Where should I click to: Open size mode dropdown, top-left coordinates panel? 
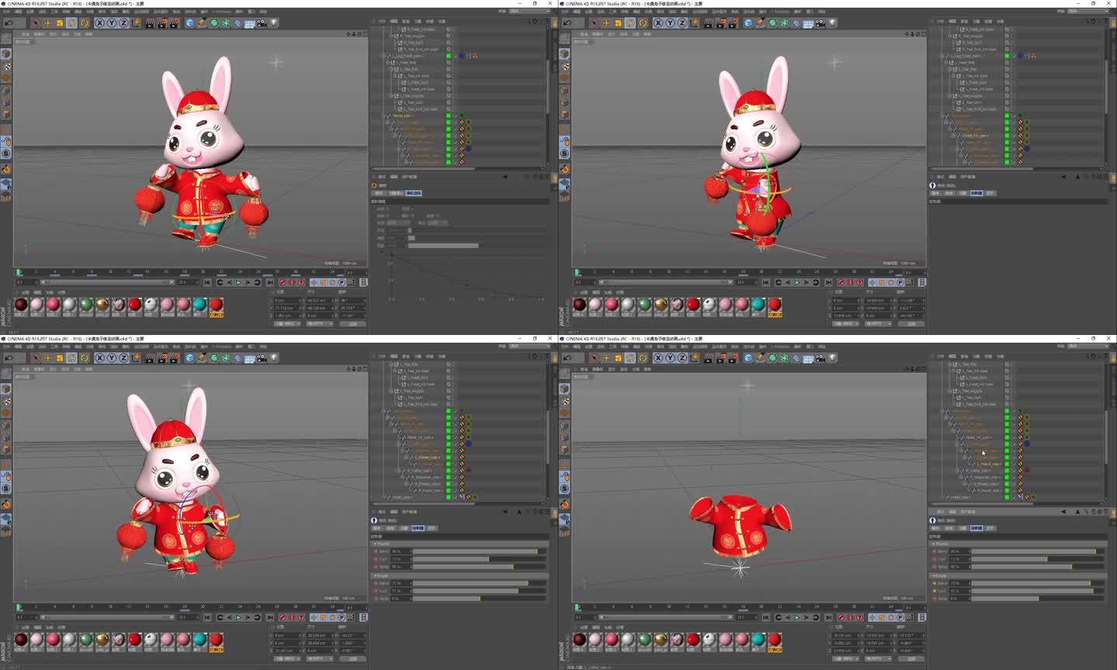click(x=320, y=324)
